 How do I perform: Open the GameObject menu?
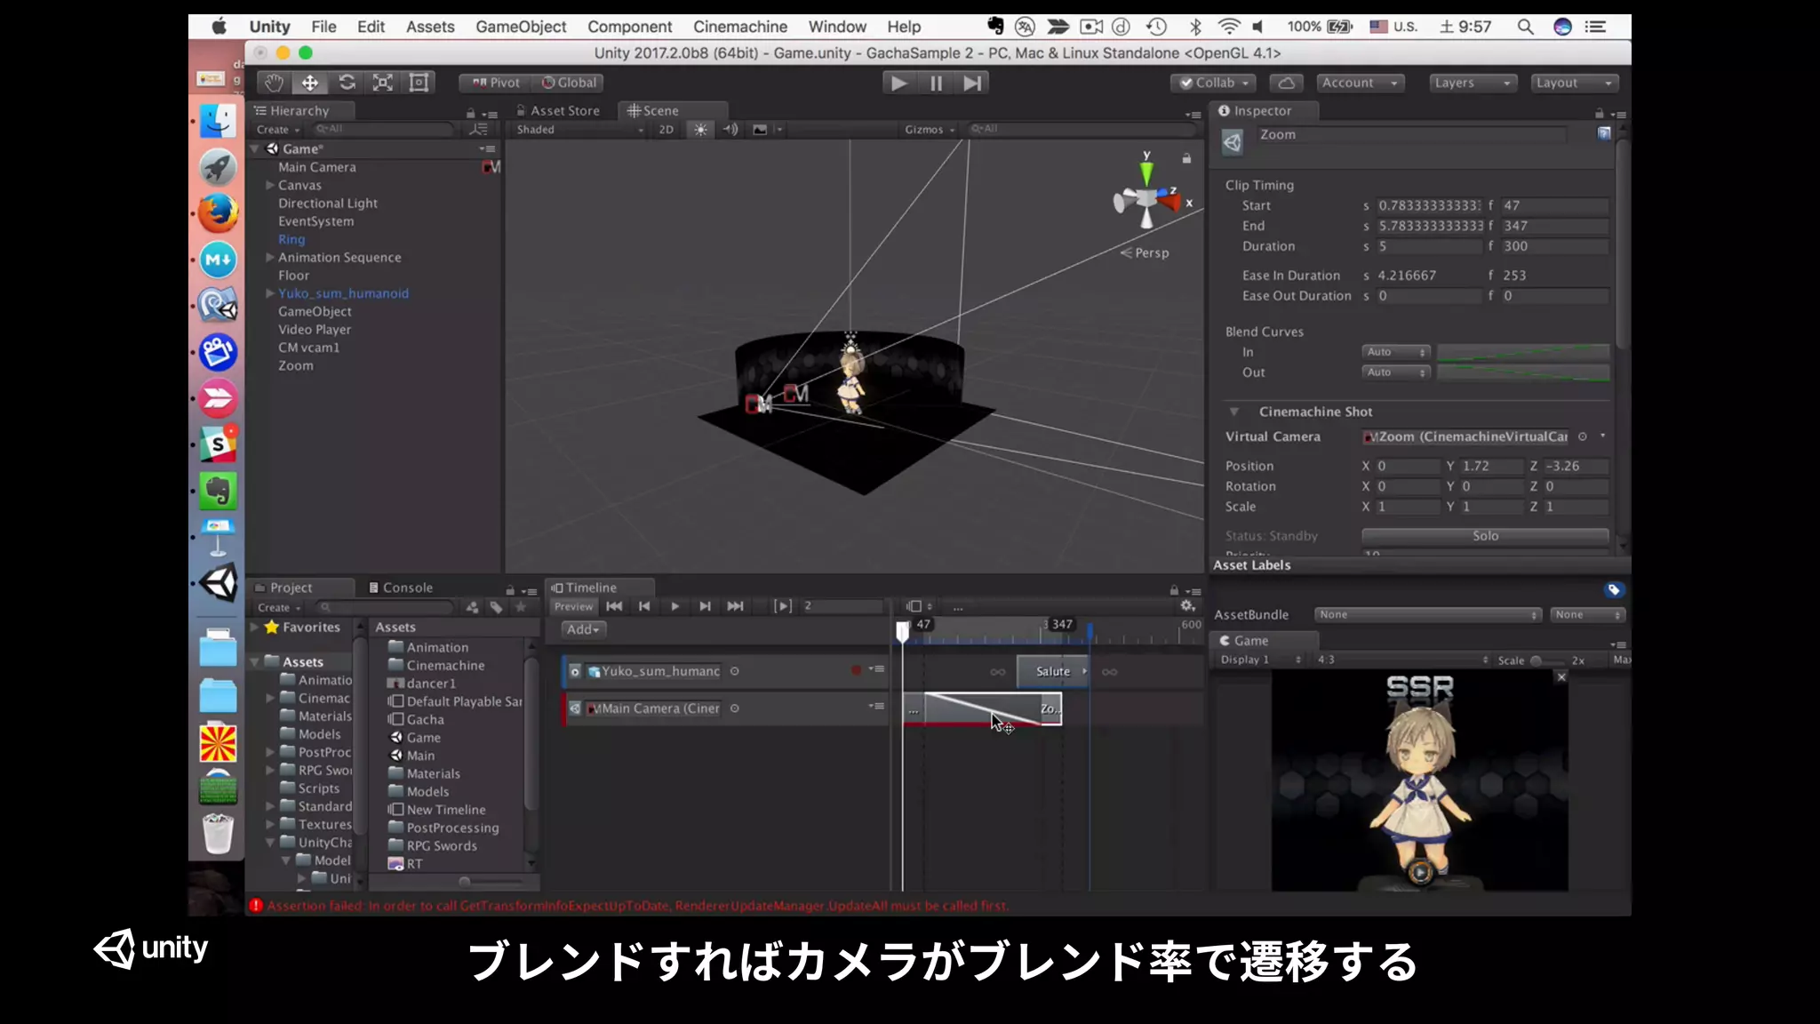[x=521, y=27]
